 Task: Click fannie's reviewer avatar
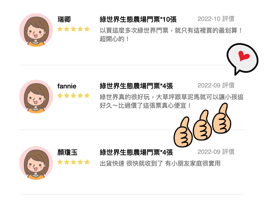tap(36, 96)
